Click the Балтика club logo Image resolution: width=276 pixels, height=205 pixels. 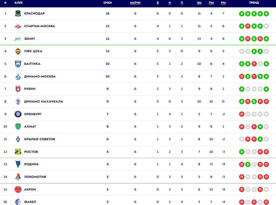pos(18,64)
